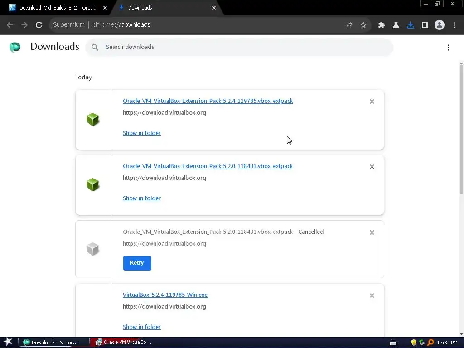Click download.virtualbox.org under the 5.2.4 extension pack
This screenshot has height=348, width=464.
click(x=164, y=113)
